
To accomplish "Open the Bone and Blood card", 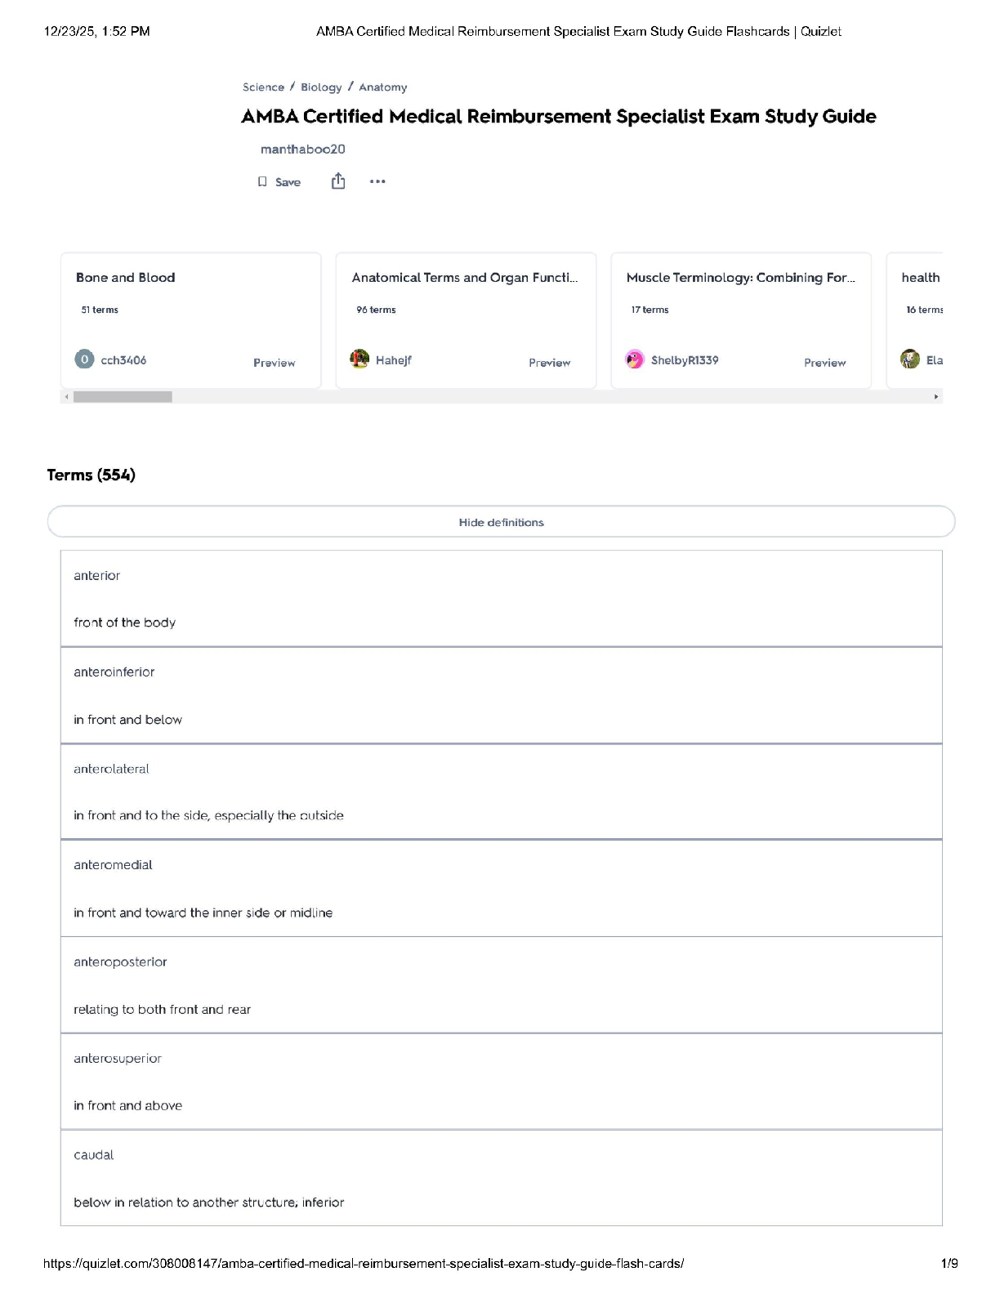I will click(126, 278).
